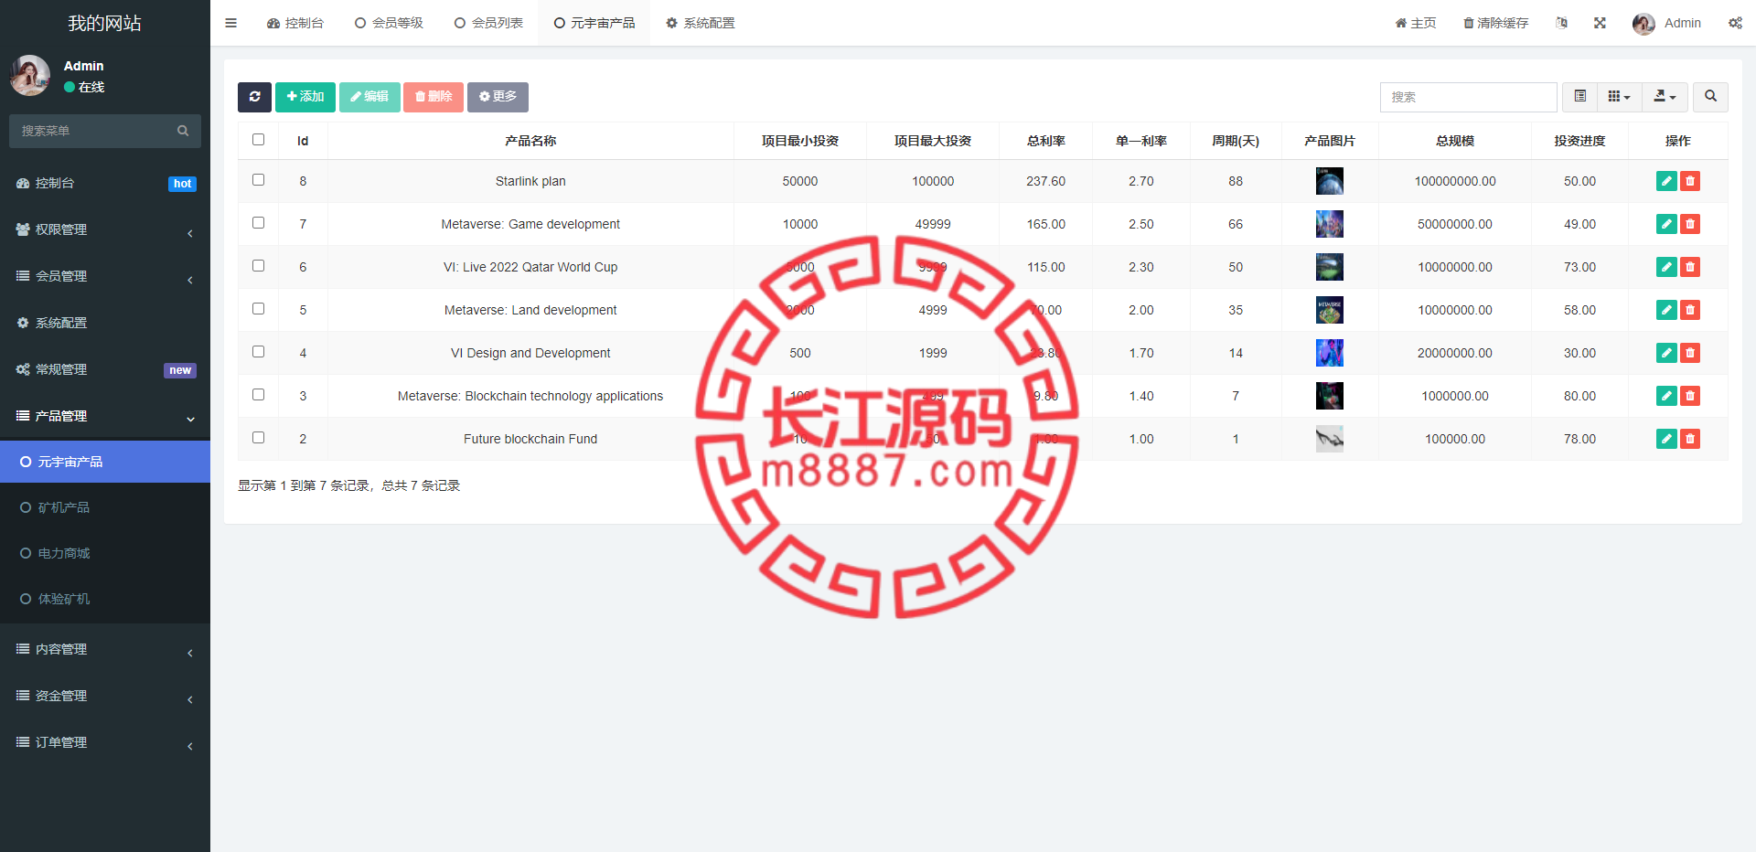Open the column visibility dropdown
This screenshot has width=1756, height=852.
[x=1620, y=97]
